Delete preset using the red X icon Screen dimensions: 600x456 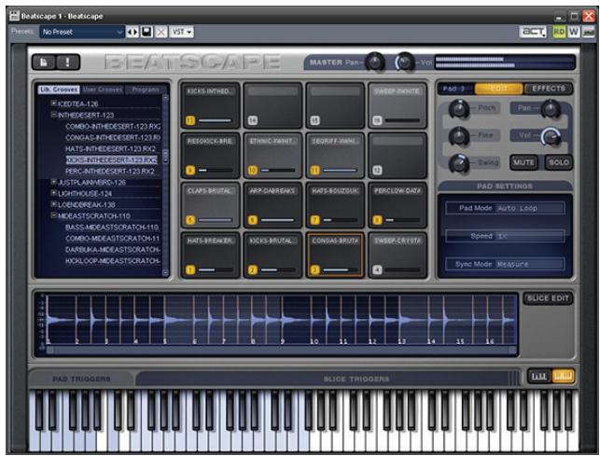[161, 32]
